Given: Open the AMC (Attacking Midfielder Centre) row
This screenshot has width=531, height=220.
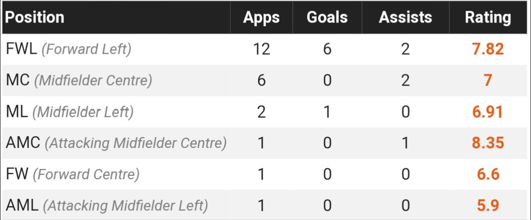Looking at the screenshot, I should click(116, 143).
